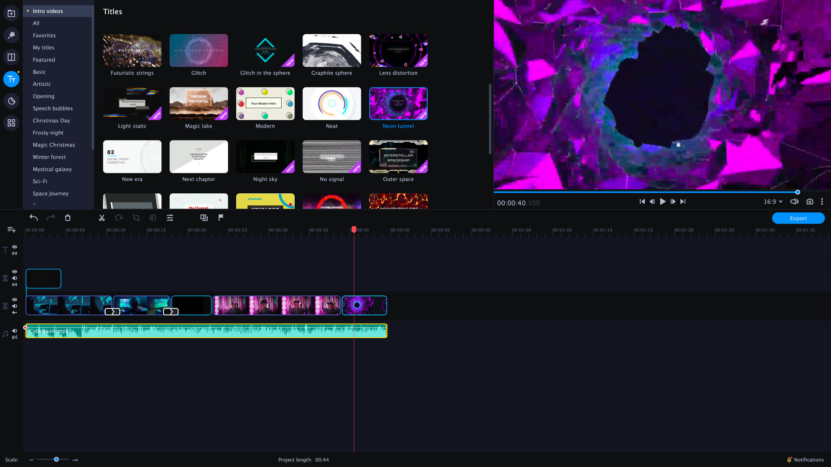The height and width of the screenshot is (467, 831).
Task: Open the add-track menu above the timeline
Action: point(11,230)
